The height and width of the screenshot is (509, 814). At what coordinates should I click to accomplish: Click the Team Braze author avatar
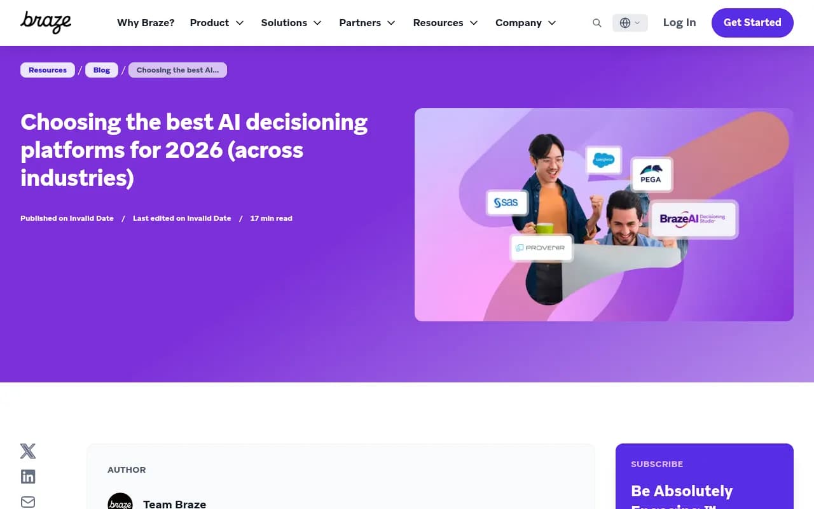click(120, 501)
